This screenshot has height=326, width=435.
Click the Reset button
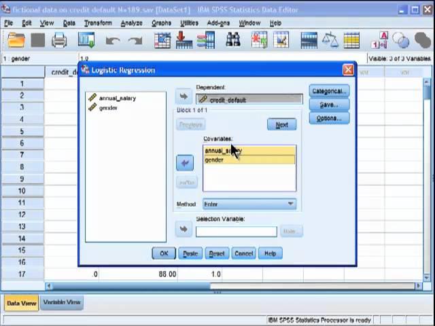(x=217, y=253)
